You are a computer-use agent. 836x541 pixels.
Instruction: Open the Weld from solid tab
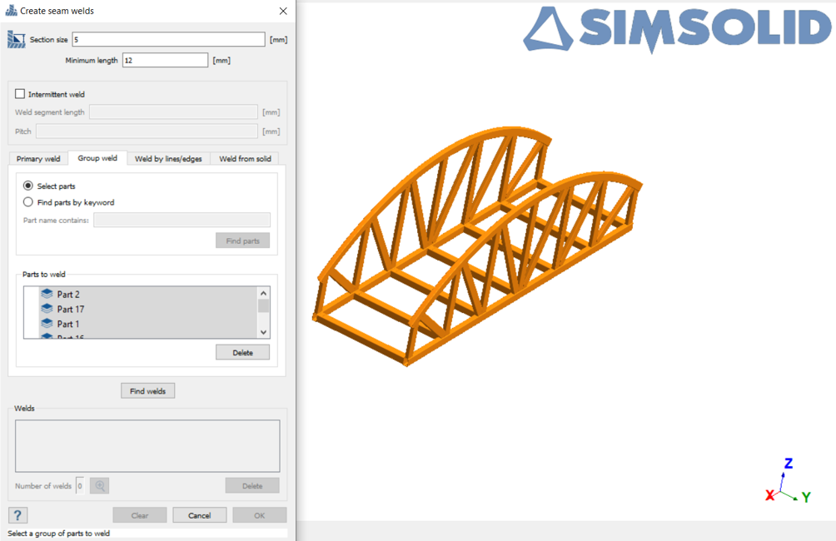point(245,159)
